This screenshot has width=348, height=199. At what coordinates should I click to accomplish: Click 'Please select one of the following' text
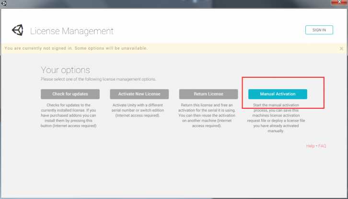tap(98, 79)
